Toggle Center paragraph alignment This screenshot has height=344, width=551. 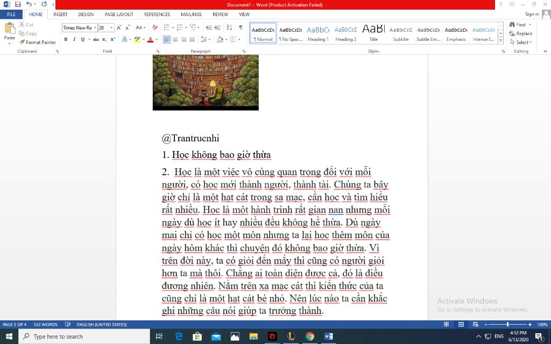coord(175,39)
